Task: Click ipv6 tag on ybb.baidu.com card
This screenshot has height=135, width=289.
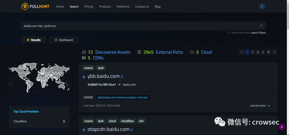Action: click(x=101, y=68)
